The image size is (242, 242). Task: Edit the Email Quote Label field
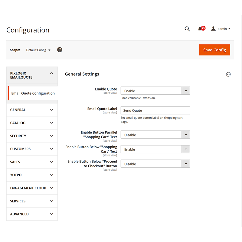[155, 110]
